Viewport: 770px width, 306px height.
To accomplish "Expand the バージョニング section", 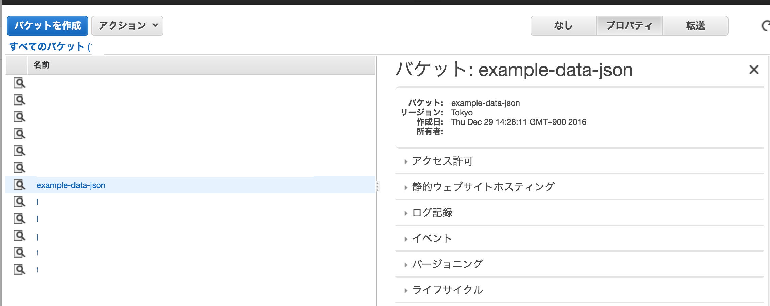I will pos(447,264).
